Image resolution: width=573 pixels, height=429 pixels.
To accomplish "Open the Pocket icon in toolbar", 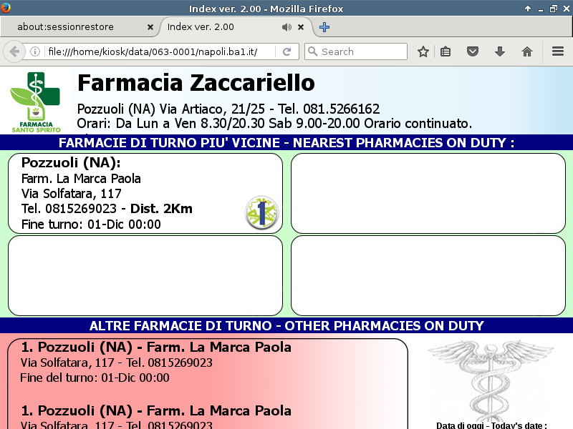I will pos(473,51).
